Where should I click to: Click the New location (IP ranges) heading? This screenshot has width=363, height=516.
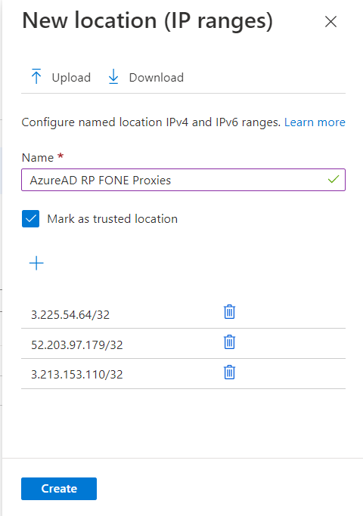147,20
